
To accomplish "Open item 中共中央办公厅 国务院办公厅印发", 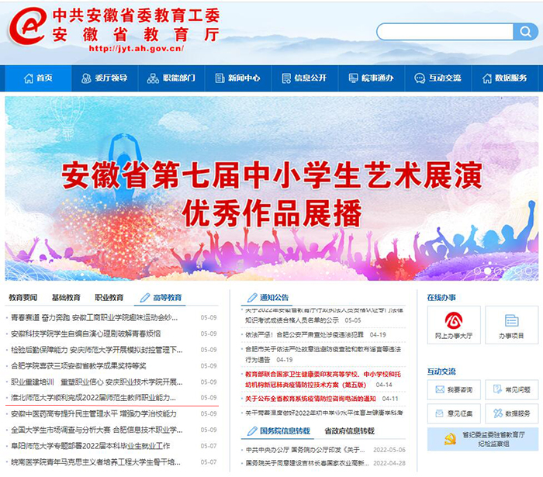I will pos(305,450).
